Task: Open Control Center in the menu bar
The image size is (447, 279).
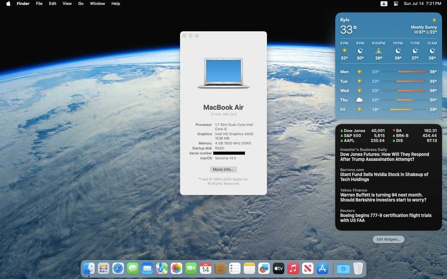Action: [x=396, y=4]
